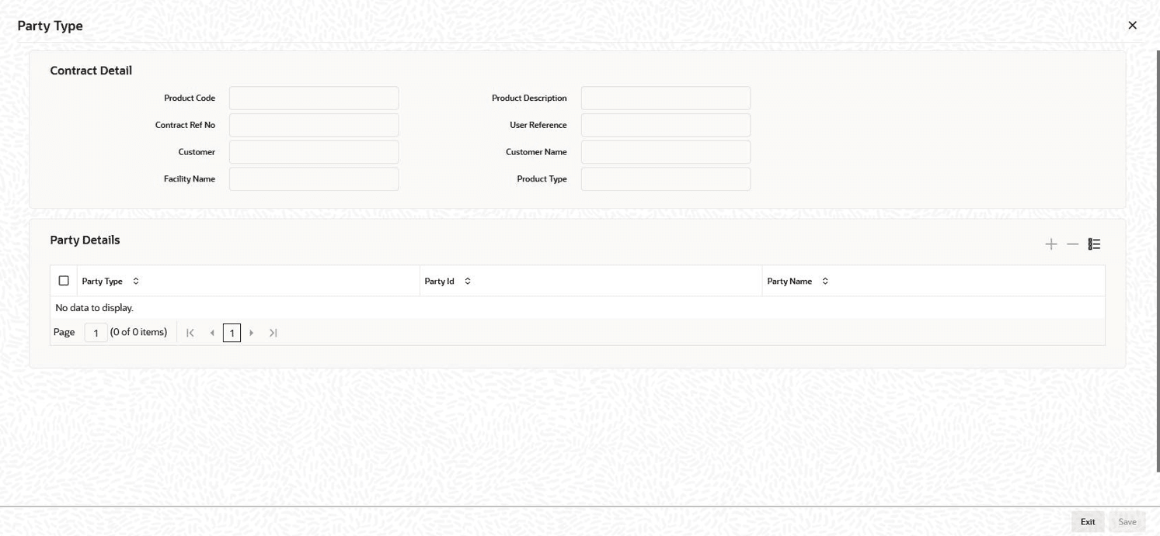
Task: Focus the Product Description field
Action: 666,99
